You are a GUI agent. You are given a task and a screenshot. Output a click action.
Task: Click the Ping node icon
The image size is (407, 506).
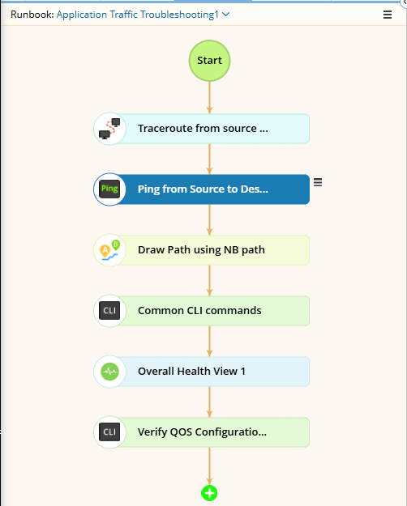click(x=109, y=189)
